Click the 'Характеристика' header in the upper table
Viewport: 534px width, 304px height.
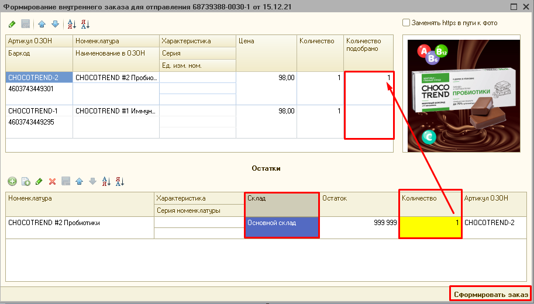(x=198, y=41)
